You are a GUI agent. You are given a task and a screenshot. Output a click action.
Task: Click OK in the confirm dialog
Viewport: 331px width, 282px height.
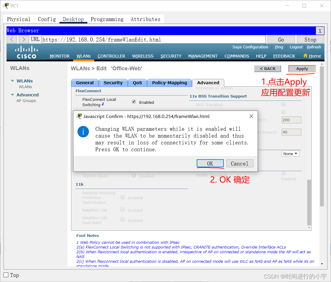(x=210, y=163)
